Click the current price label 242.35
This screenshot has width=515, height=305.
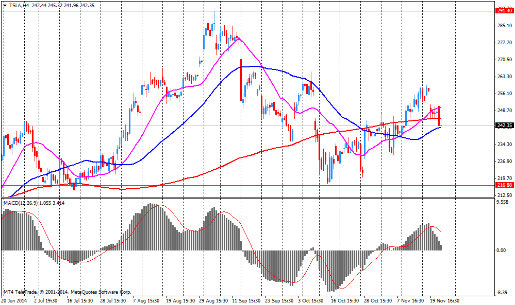(x=505, y=125)
